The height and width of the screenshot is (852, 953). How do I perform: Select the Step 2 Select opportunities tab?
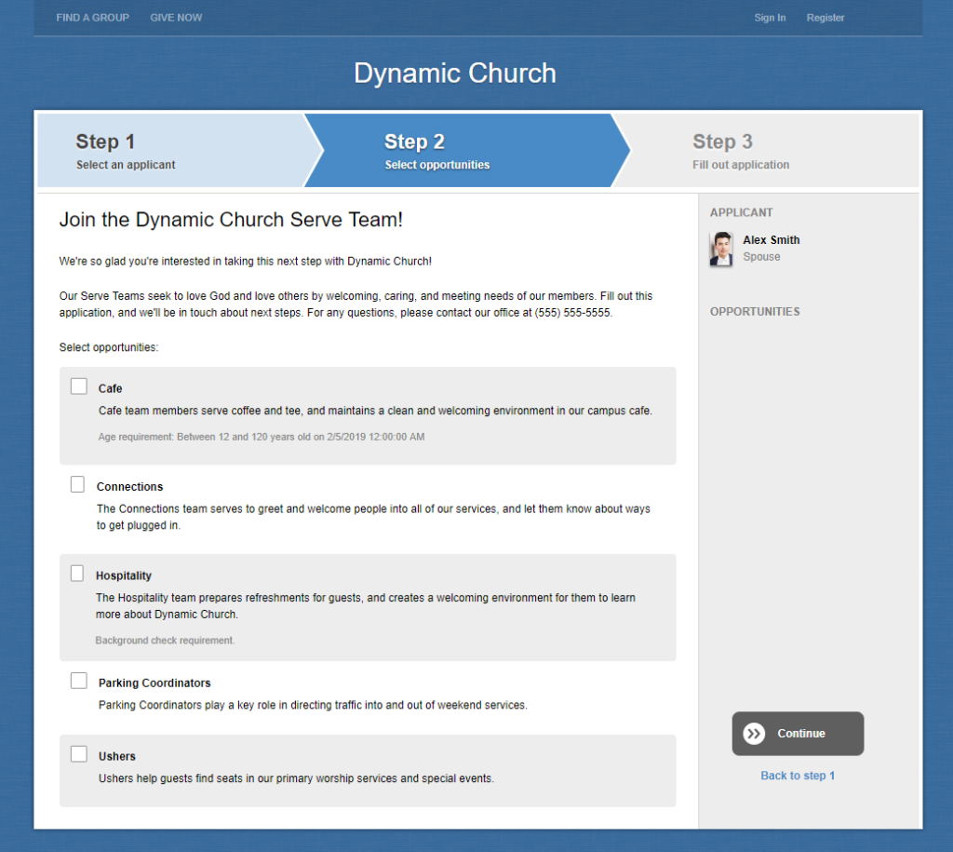[x=467, y=150]
